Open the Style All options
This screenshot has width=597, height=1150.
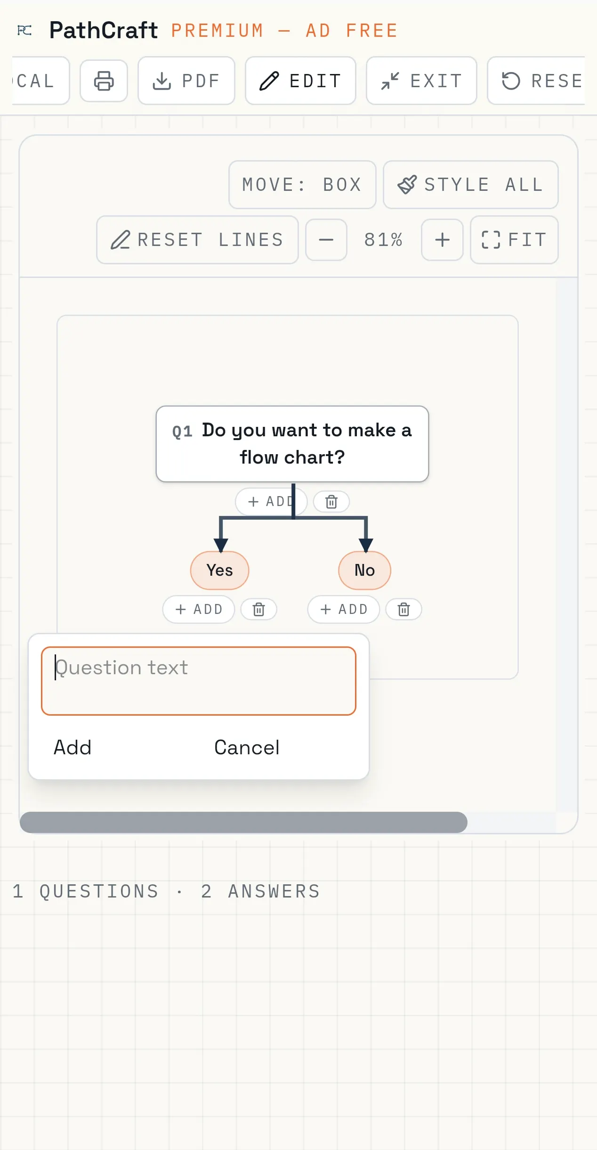coord(471,185)
